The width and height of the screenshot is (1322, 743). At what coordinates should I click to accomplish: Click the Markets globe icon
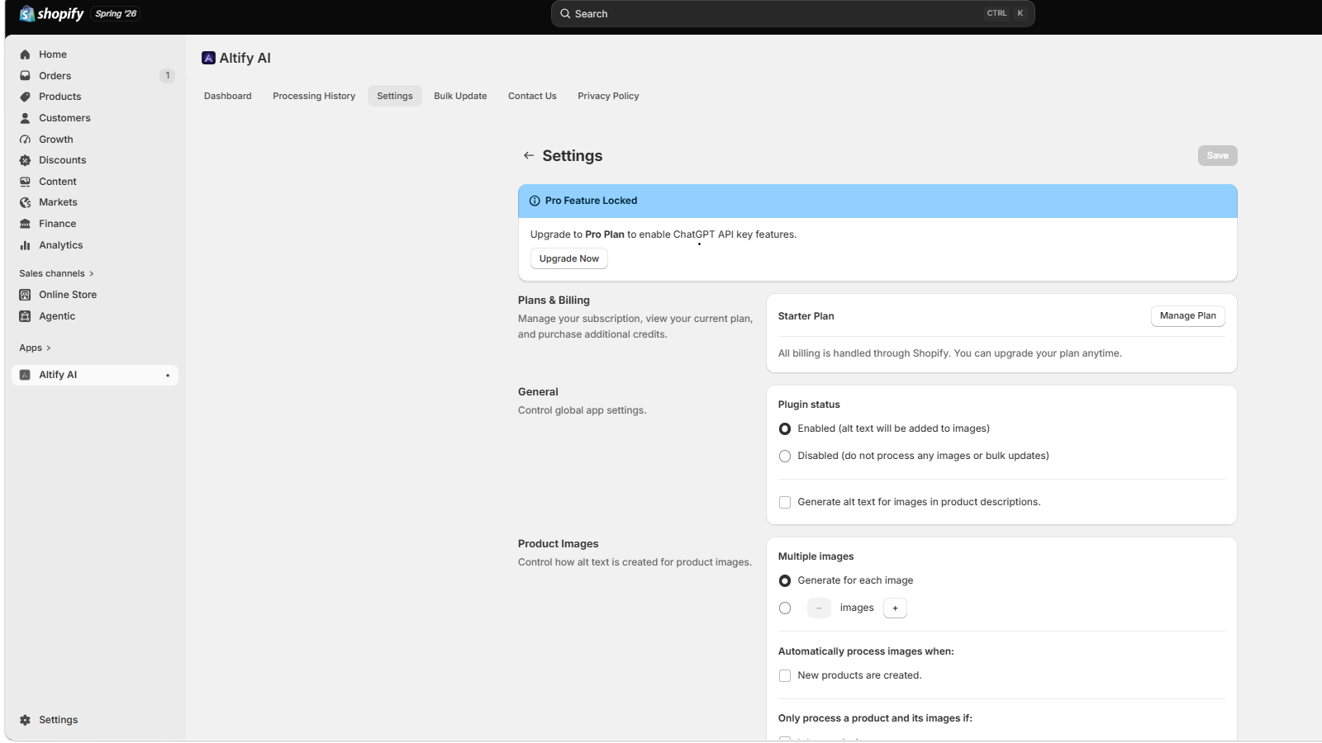[x=26, y=202]
